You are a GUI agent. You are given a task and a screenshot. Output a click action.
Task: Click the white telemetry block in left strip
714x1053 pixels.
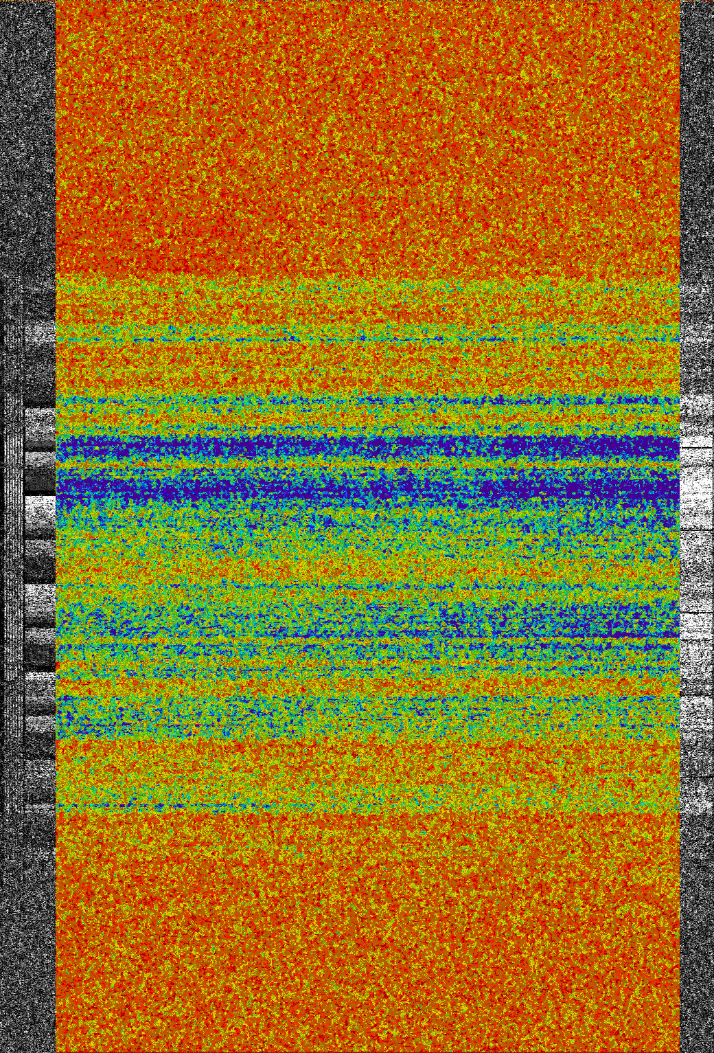(40, 506)
